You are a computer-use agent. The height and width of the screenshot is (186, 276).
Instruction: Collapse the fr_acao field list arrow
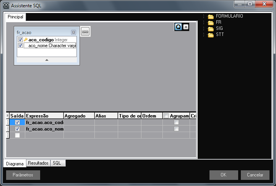click(x=47, y=60)
